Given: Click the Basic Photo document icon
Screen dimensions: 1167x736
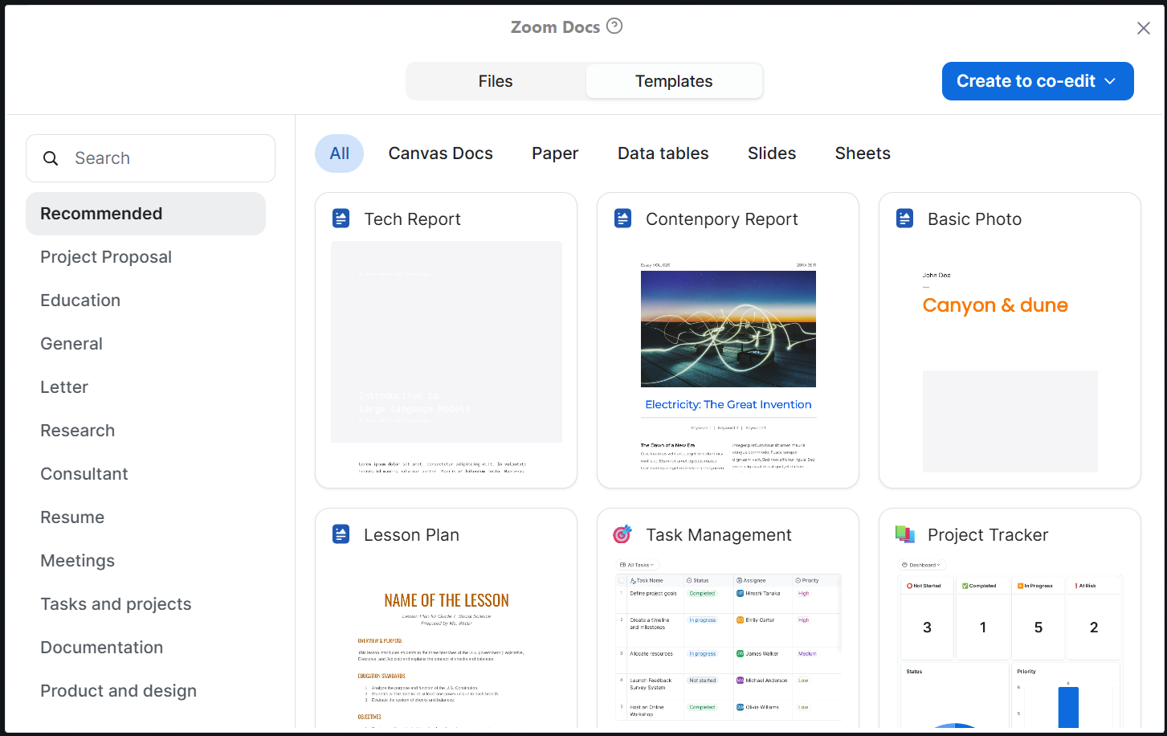Looking at the screenshot, I should tap(905, 219).
